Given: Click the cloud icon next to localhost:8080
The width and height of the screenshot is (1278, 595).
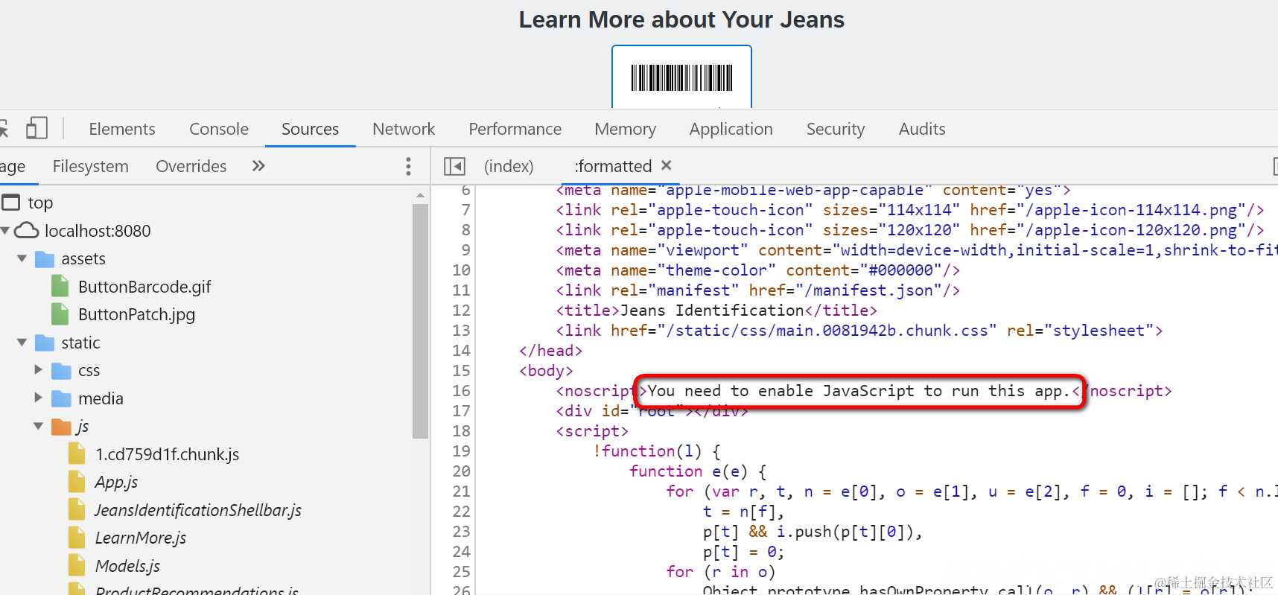Looking at the screenshot, I should point(27,230).
